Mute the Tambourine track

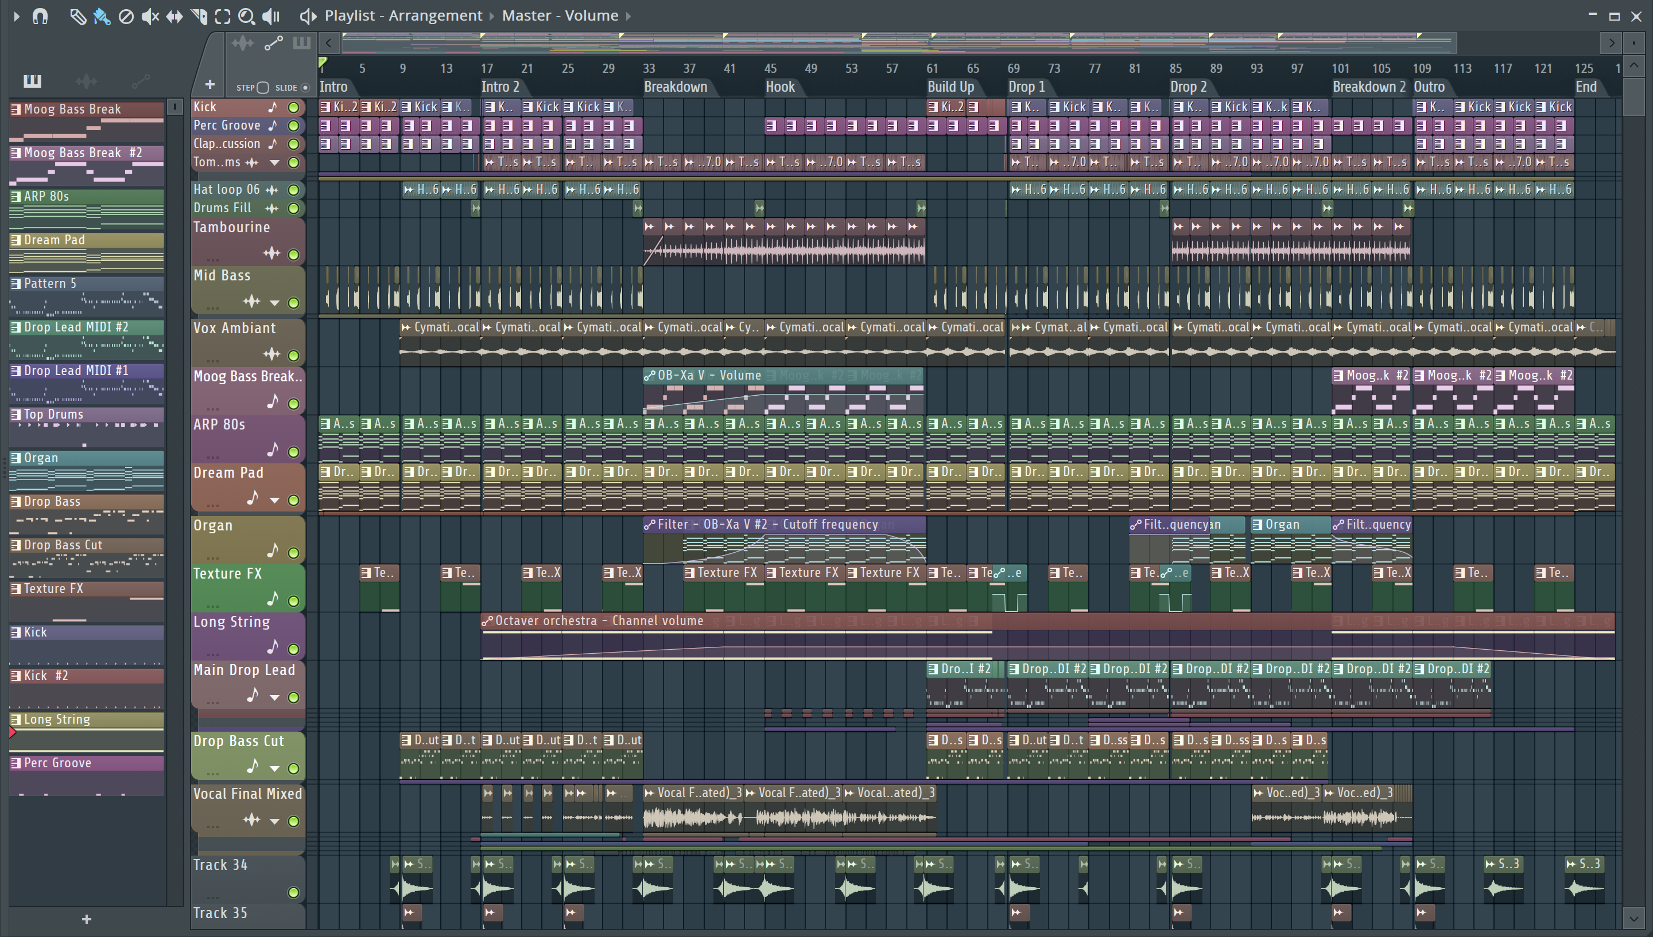click(294, 255)
